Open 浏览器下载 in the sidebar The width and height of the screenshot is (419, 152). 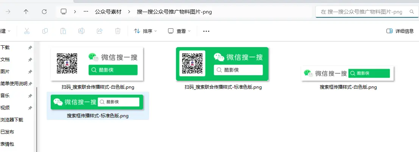(11, 120)
